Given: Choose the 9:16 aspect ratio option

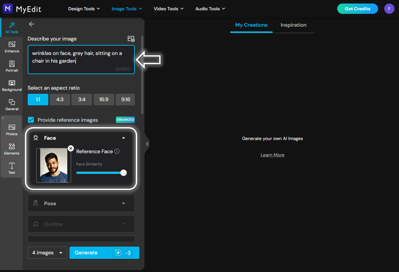Looking at the screenshot, I should point(125,100).
